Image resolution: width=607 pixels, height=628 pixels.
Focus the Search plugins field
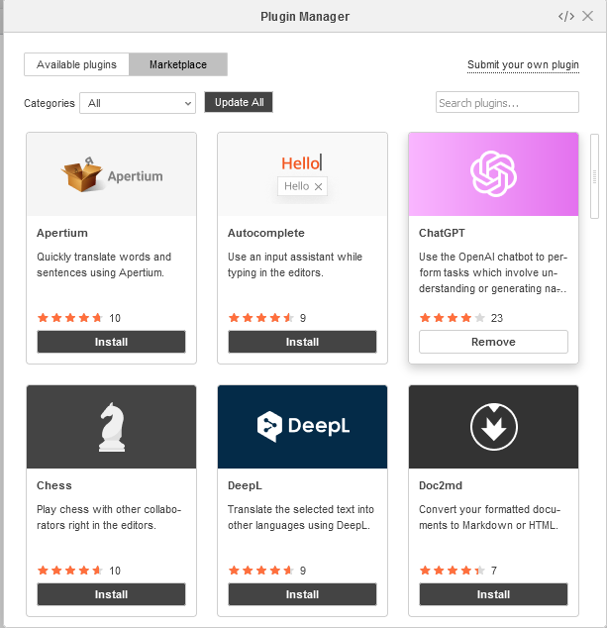pyautogui.click(x=507, y=103)
